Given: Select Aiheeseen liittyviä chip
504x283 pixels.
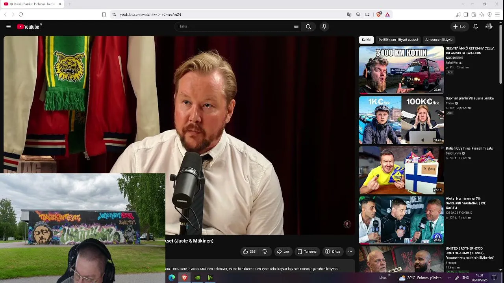Looking at the screenshot, I should (439, 40).
